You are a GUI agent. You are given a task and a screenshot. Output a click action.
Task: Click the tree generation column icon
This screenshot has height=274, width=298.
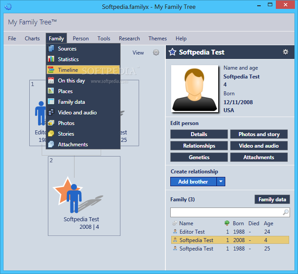point(227,223)
